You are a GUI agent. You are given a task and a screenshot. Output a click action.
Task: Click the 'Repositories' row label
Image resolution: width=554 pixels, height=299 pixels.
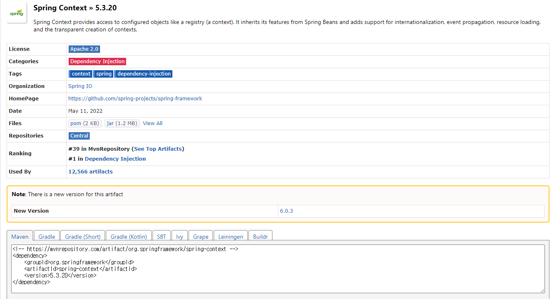click(x=26, y=136)
